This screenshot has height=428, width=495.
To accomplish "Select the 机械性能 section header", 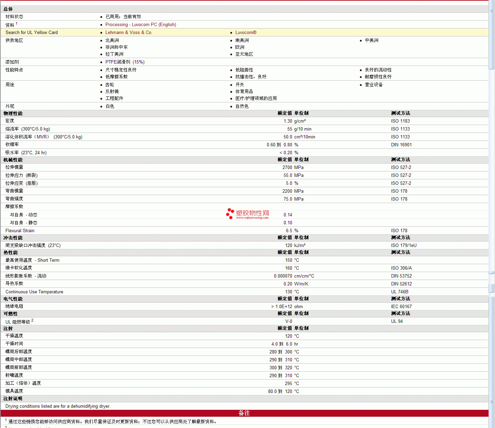I will [13, 160].
